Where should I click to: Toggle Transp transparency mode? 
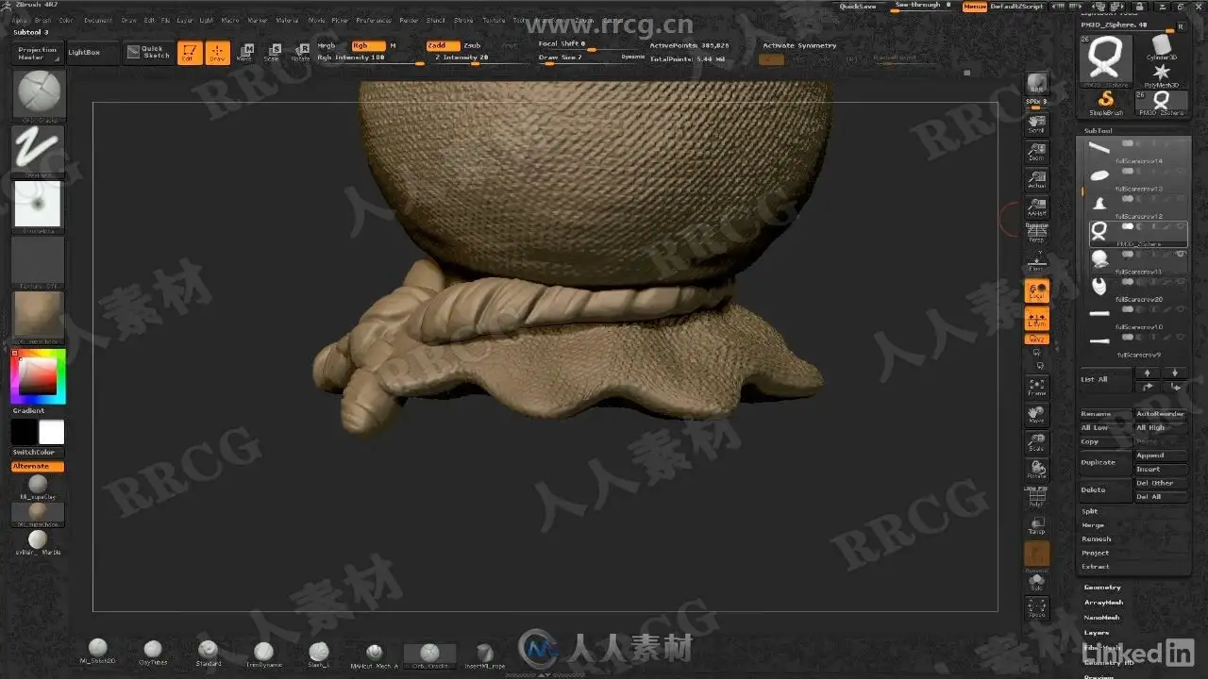[x=1036, y=525]
